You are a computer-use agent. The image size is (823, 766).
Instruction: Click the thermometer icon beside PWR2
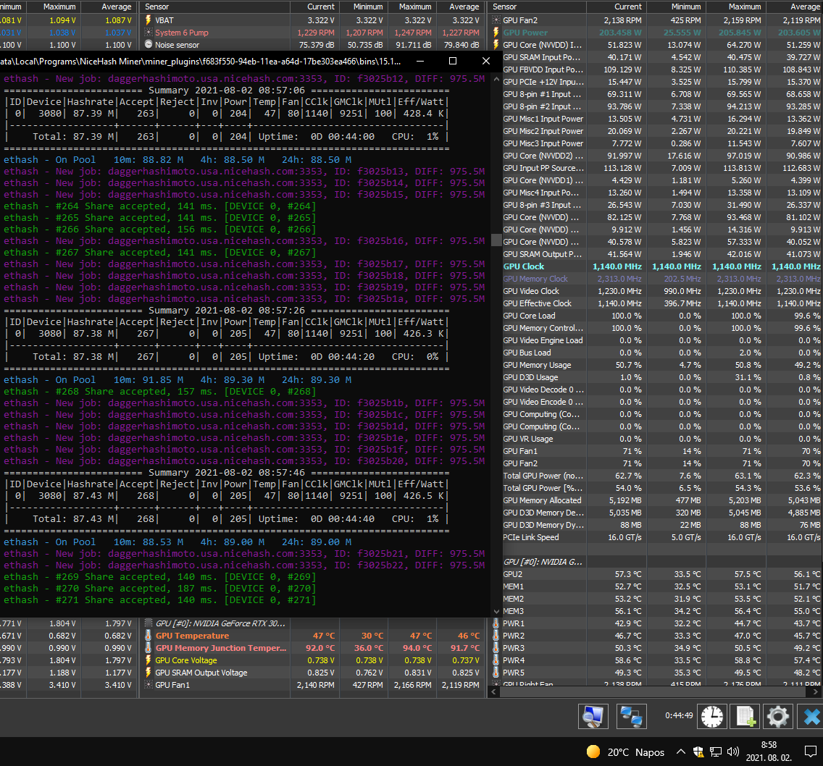[496, 636]
